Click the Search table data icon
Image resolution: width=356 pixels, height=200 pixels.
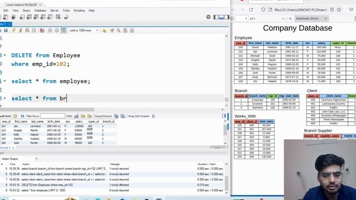click(x=58, y=17)
